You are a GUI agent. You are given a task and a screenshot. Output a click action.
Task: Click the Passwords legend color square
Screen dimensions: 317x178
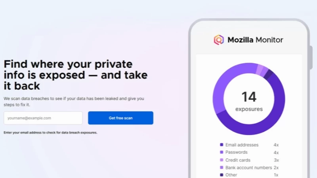[222, 152]
